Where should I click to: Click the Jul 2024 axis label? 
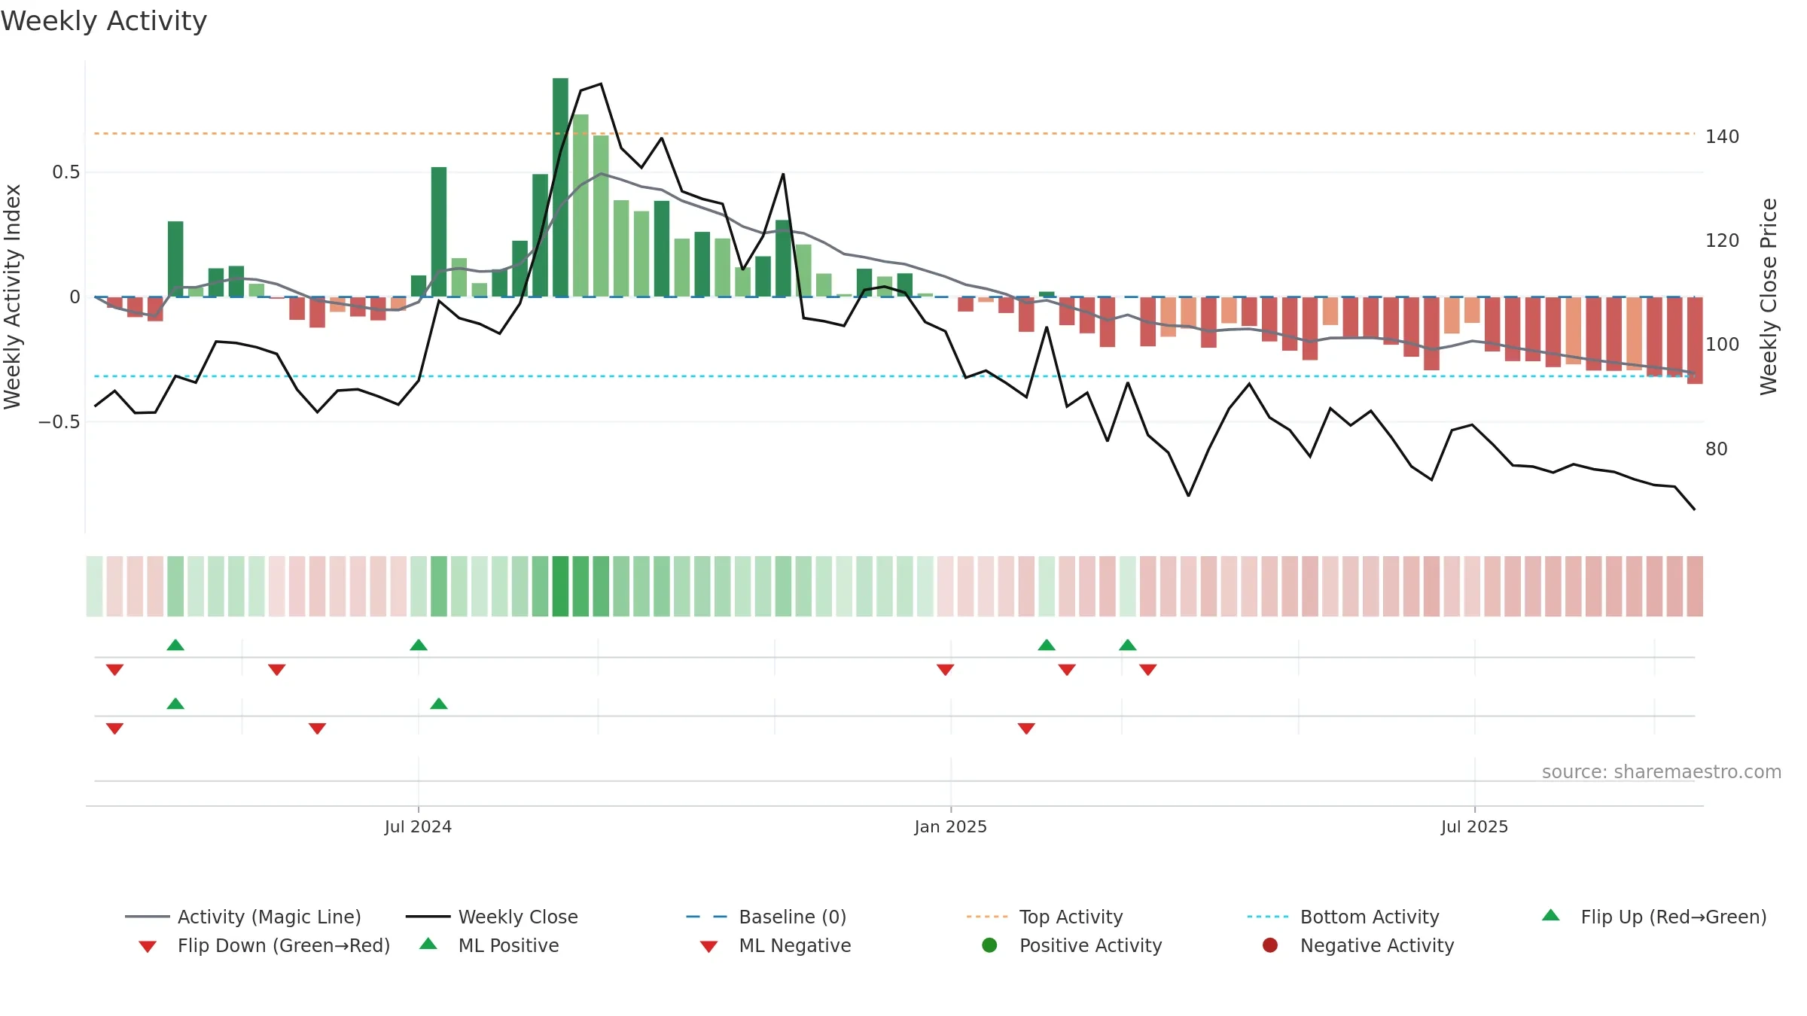[x=418, y=826]
